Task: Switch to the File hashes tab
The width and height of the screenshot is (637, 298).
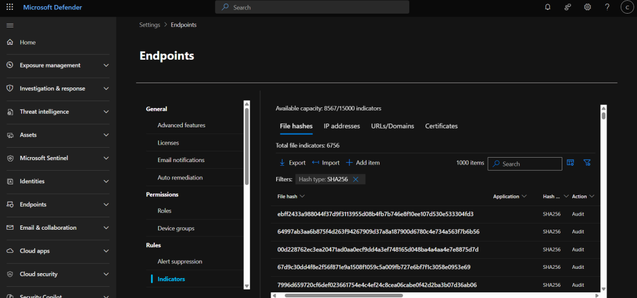Action: click(x=296, y=126)
